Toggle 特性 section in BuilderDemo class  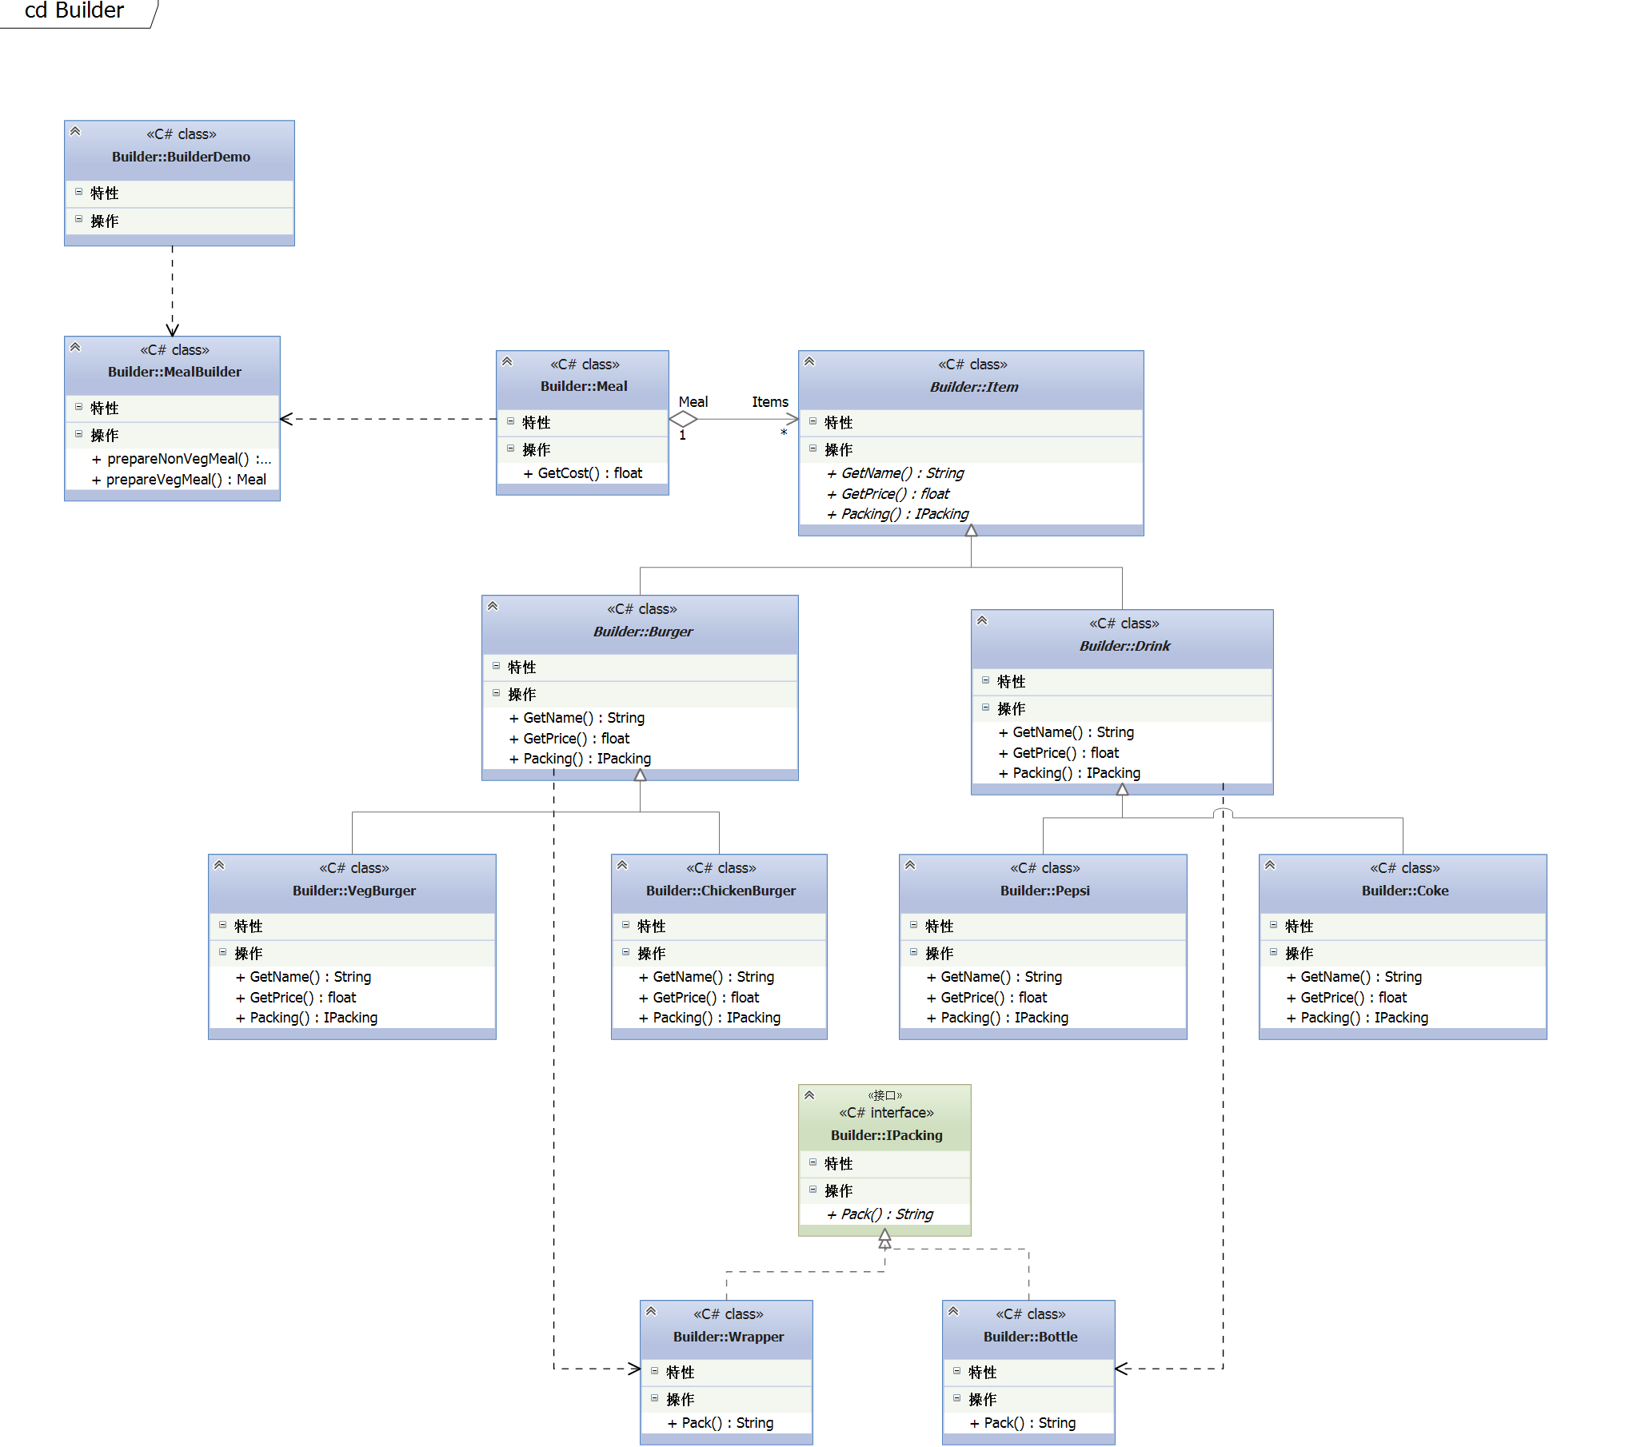point(78,192)
